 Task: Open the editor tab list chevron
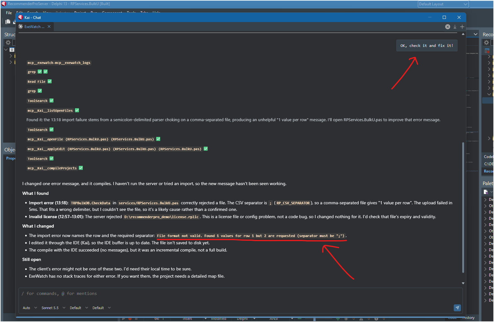click(x=475, y=34)
